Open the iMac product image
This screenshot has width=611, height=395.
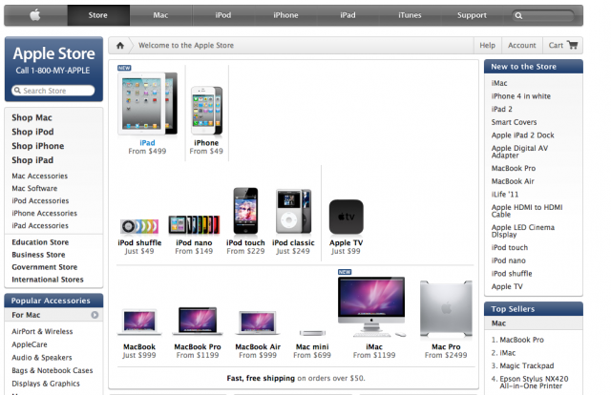[371, 306]
